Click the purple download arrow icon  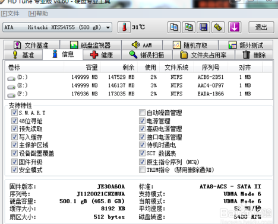coord(235,27)
